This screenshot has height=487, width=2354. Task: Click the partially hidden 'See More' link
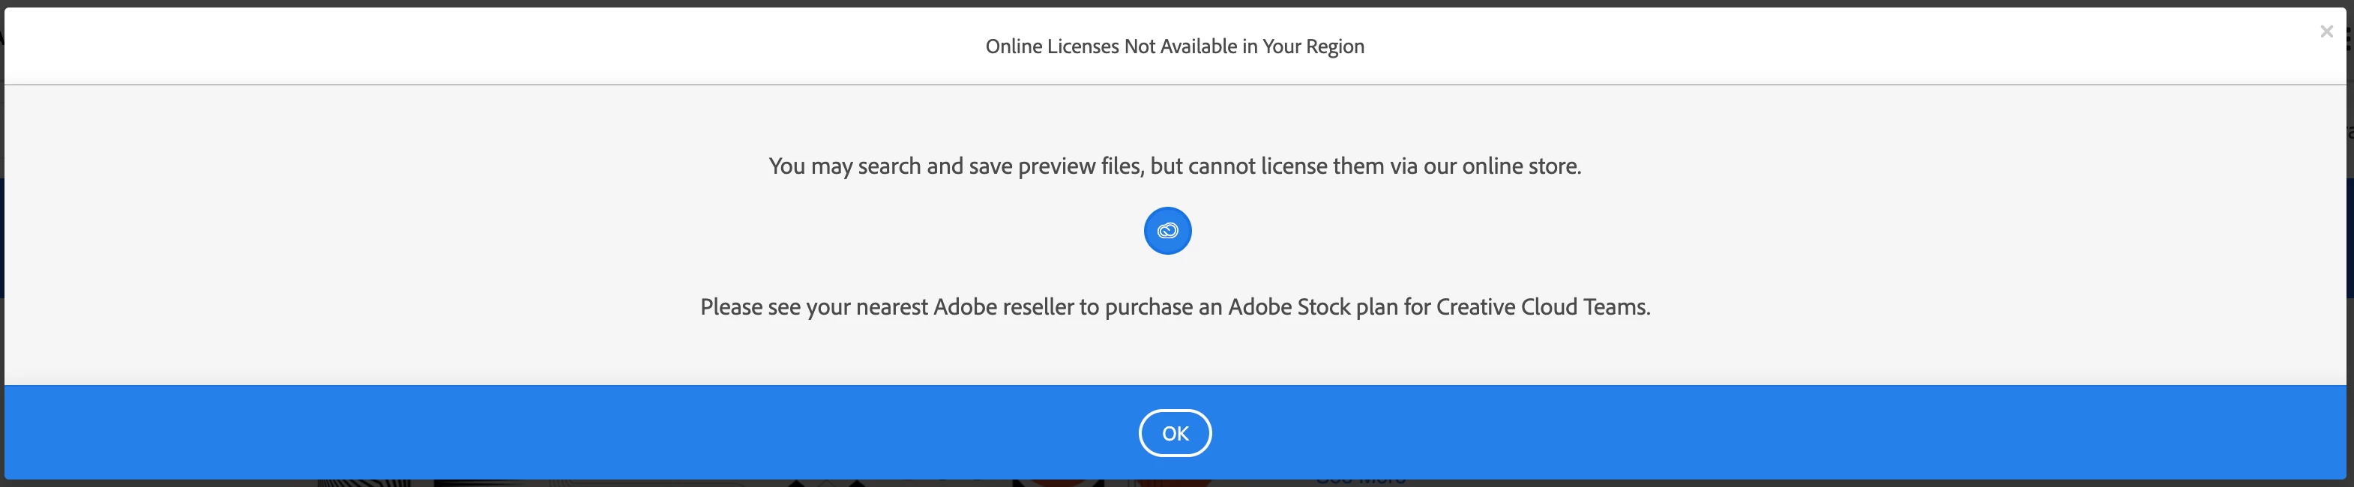point(1360,482)
